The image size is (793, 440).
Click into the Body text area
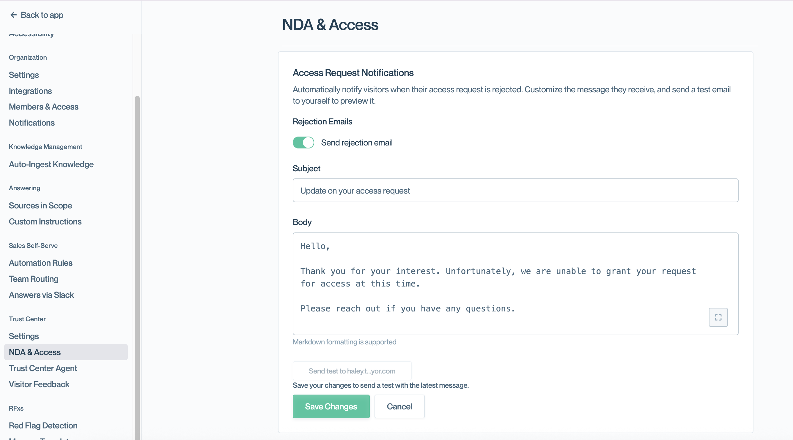515,284
